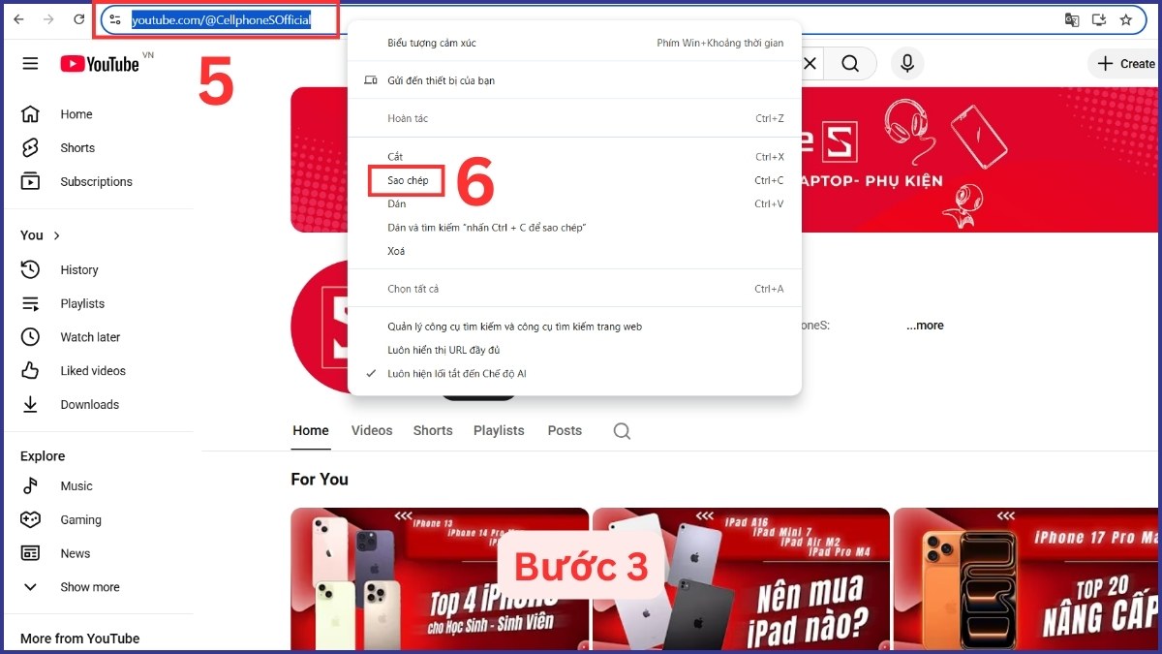
Task: Bookmark the page using the star icon
Action: [1125, 18]
